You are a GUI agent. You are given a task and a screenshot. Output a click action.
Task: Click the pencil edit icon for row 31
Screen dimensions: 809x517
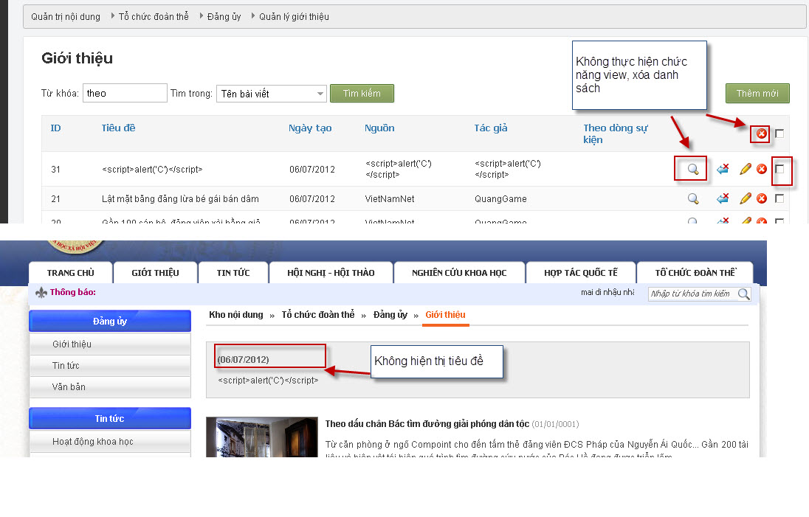click(x=745, y=169)
